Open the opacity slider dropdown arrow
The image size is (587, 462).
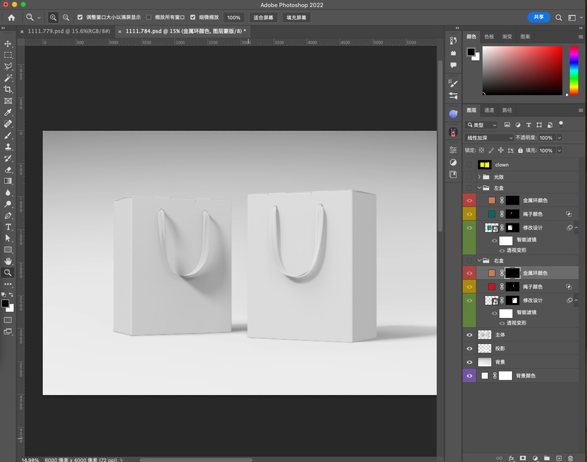560,137
